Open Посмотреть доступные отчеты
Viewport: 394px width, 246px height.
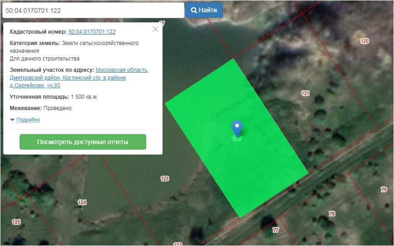point(83,142)
